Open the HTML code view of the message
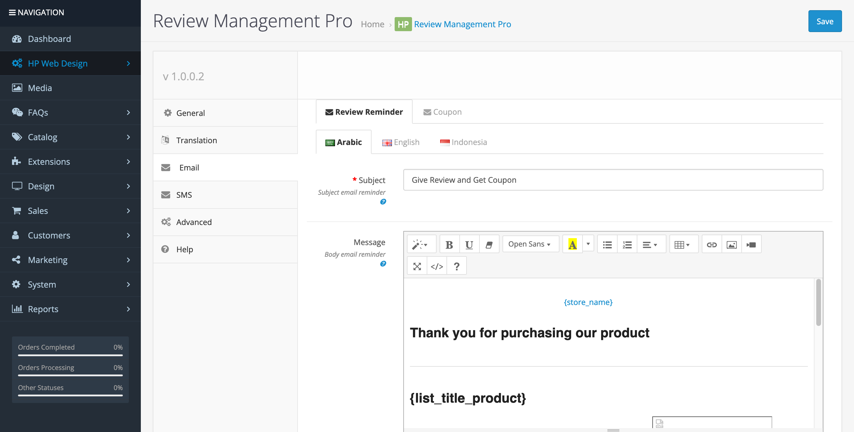This screenshot has height=432, width=854. (437, 265)
